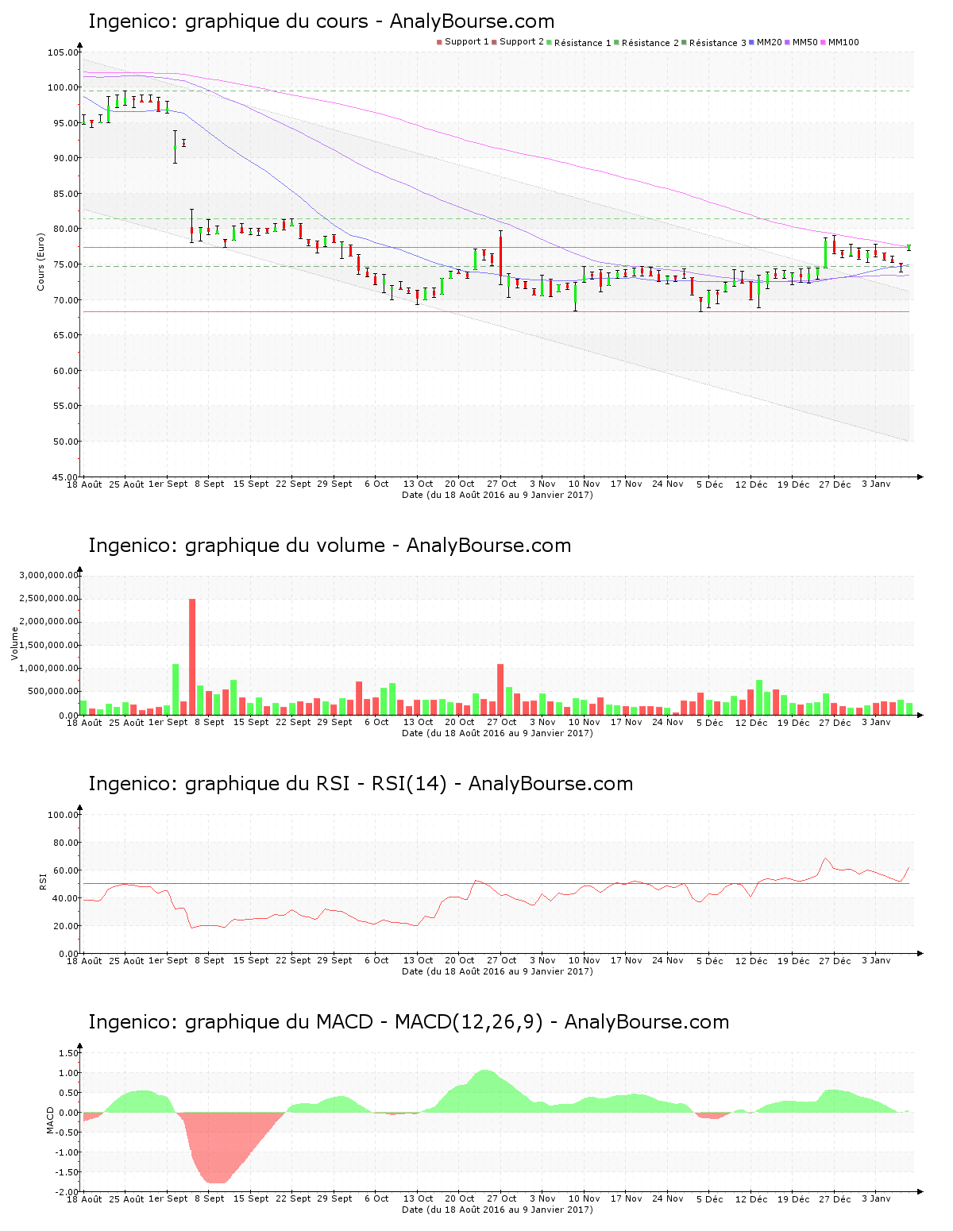
Task: Click the date caption under the volume chart
Action: 497,733
